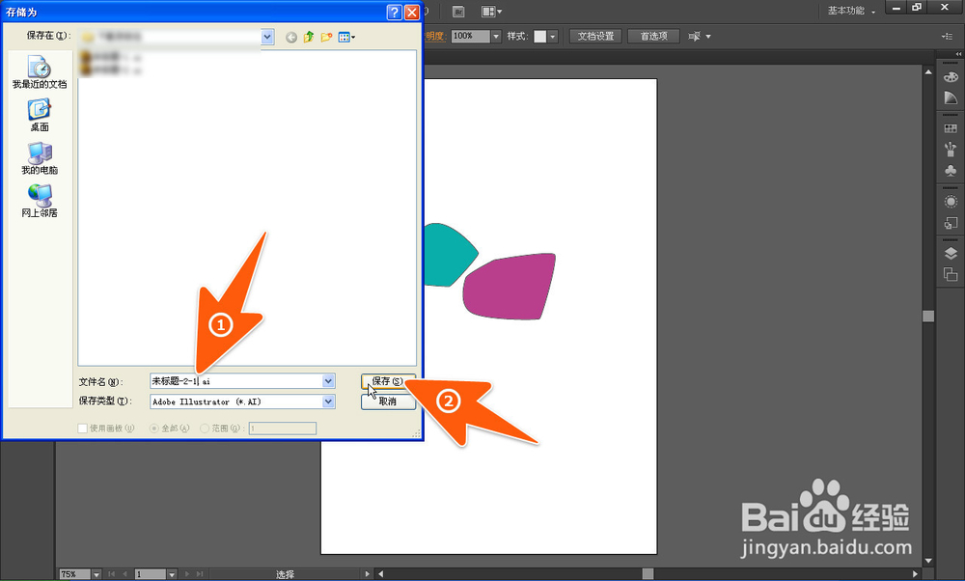This screenshot has height=581, width=965.
Task: Open the Artboards panel icon
Action: [x=951, y=274]
